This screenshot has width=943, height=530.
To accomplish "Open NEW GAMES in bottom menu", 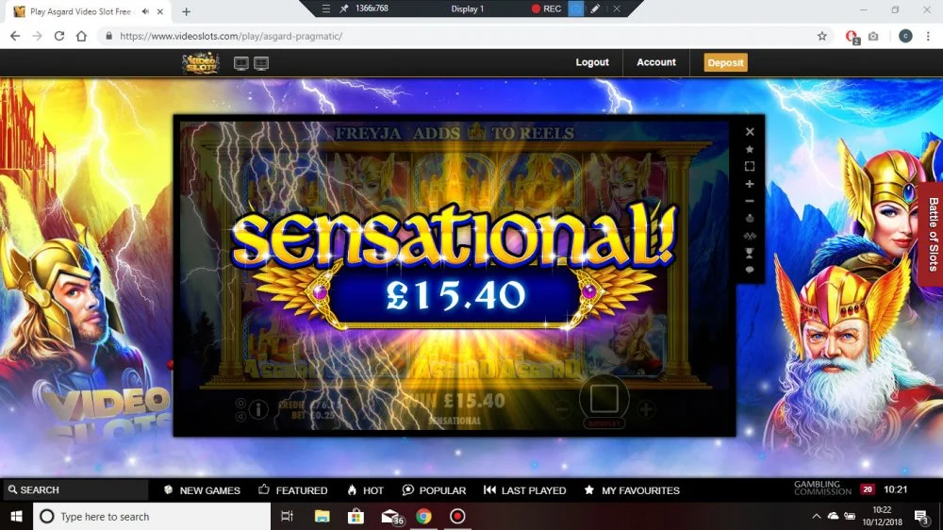I will tap(202, 490).
